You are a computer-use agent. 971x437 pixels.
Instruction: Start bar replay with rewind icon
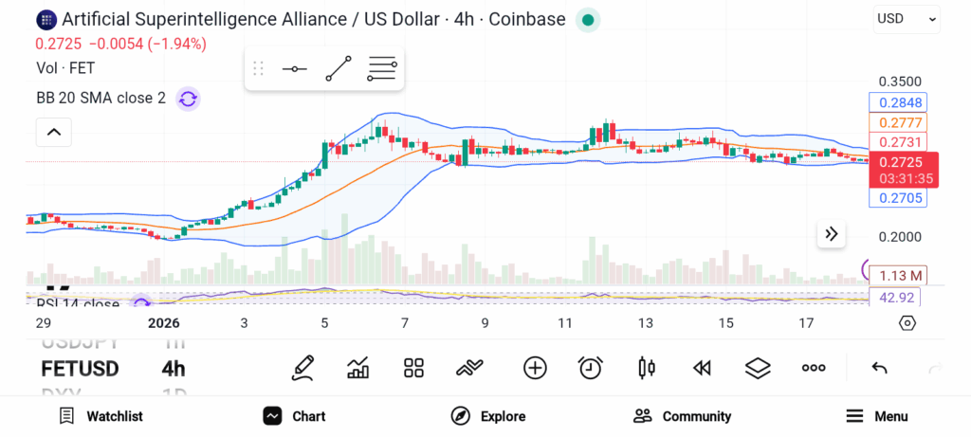point(702,368)
